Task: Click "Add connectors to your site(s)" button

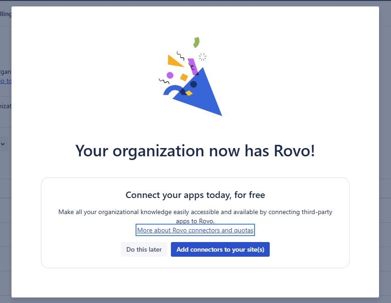Action: 220,249
